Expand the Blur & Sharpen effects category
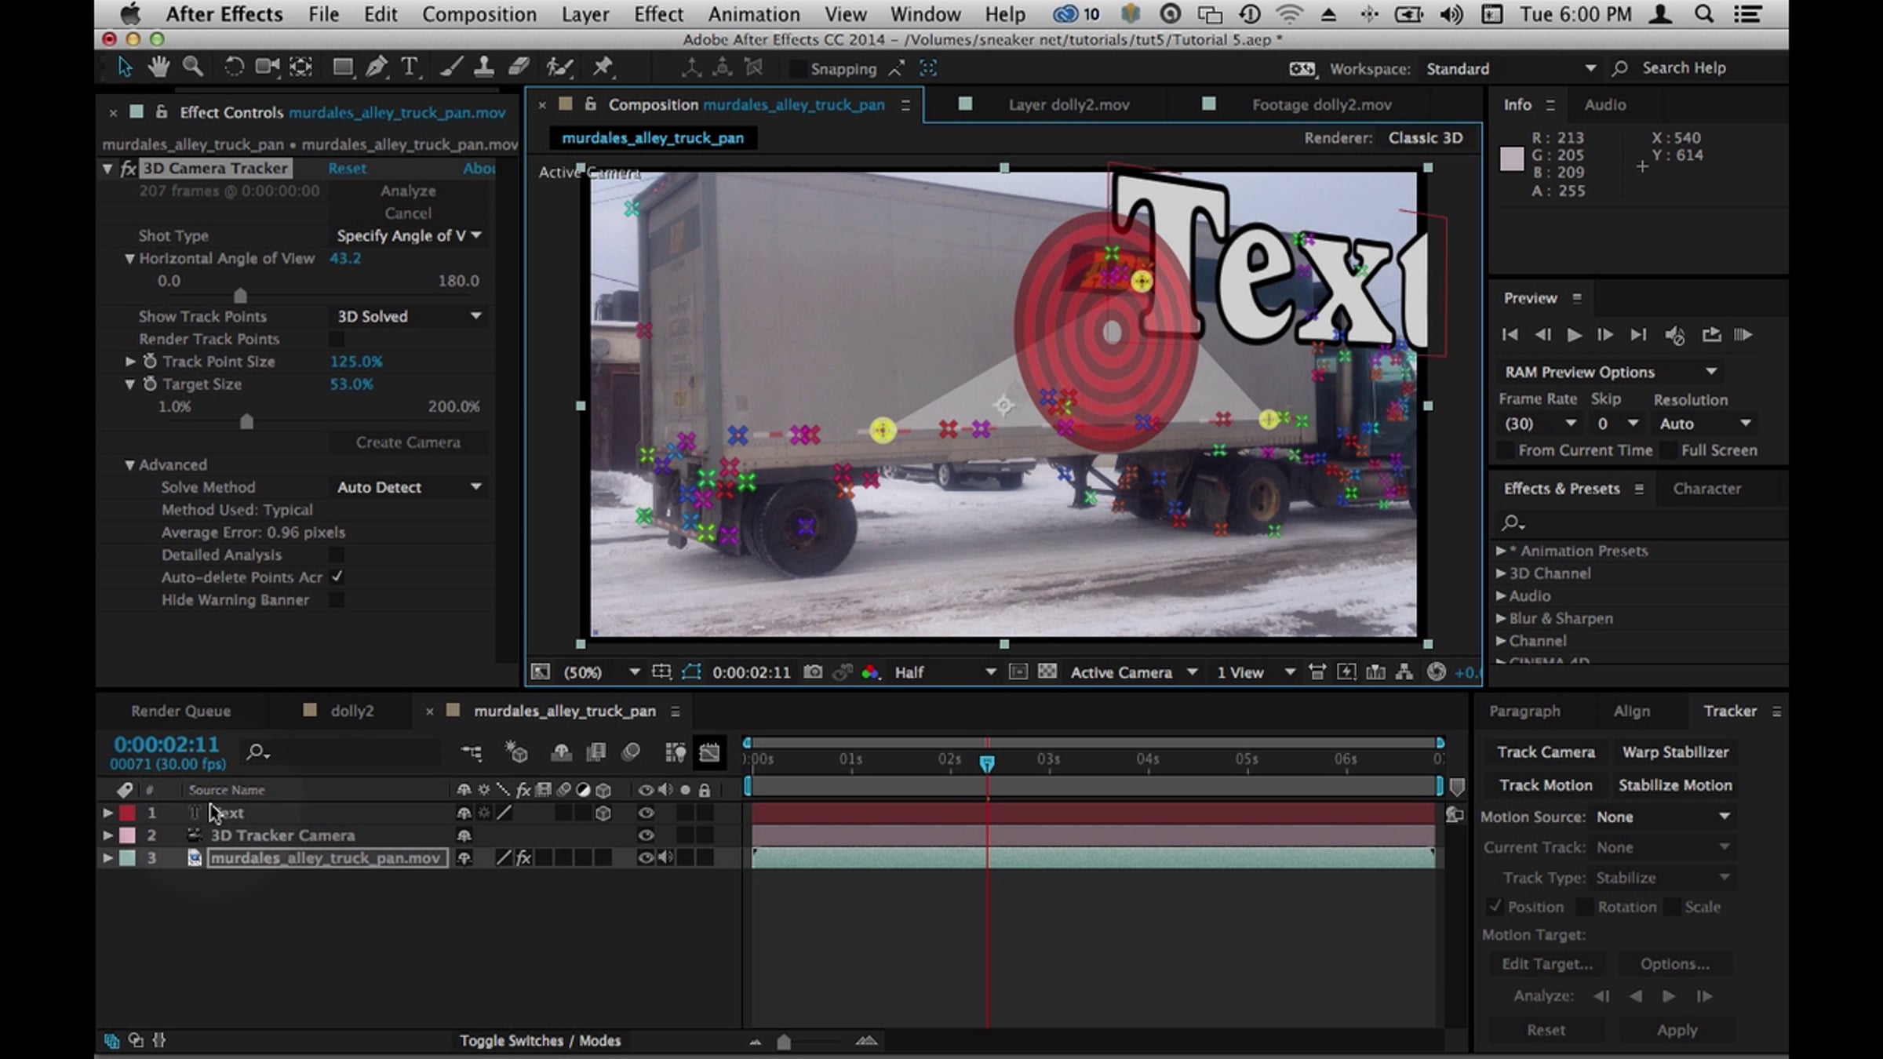The height and width of the screenshot is (1059, 1883). 1501,618
